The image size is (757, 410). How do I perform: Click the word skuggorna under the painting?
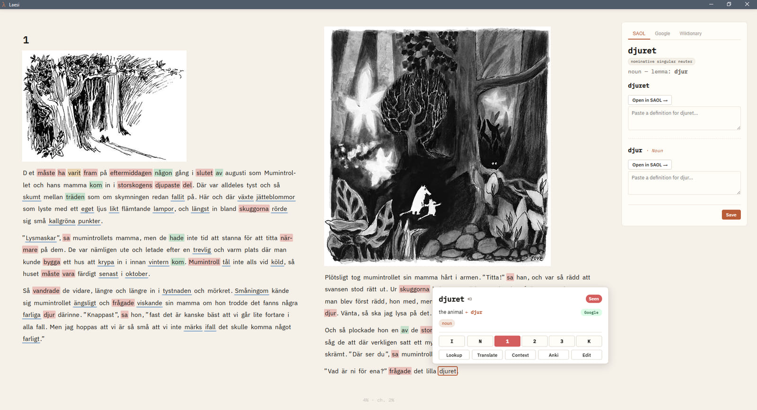pos(414,289)
